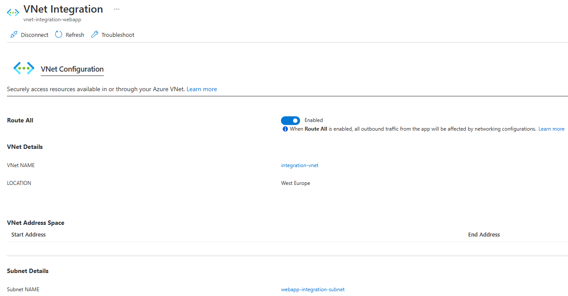Select the VNet Configuration tab
Image resolution: width=568 pixels, height=296 pixels.
coord(72,69)
